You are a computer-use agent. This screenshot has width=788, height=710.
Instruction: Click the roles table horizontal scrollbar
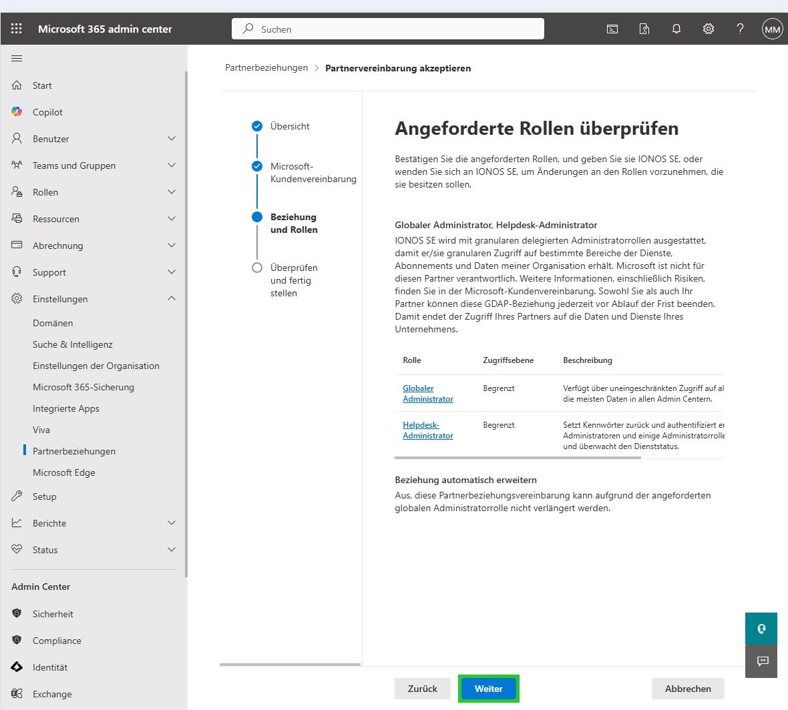518,458
